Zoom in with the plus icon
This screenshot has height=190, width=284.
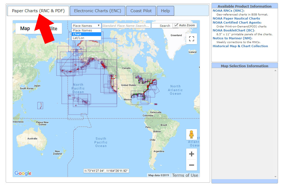tap(191, 154)
